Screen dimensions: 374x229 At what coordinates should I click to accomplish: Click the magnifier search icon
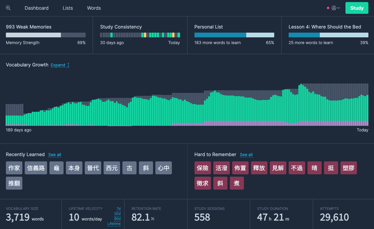coord(8,8)
